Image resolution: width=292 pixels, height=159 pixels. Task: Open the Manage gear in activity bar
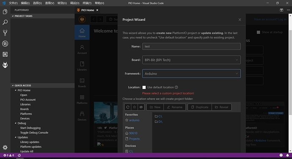5,148
